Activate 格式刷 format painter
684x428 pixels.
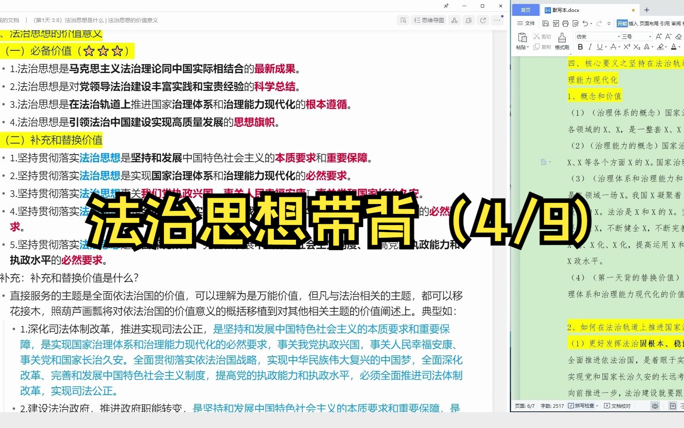pyautogui.click(x=562, y=41)
